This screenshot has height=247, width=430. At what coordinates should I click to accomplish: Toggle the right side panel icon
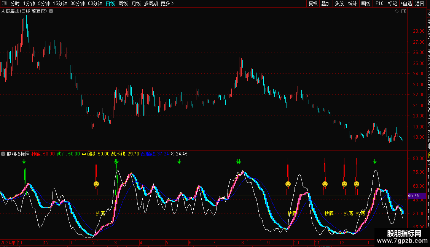pyautogui.click(x=404, y=11)
